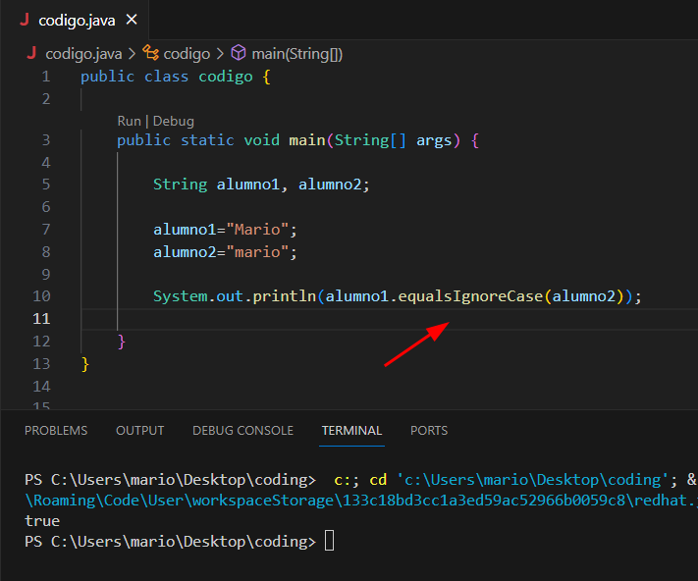Click the Run code lens above main

tap(129, 121)
